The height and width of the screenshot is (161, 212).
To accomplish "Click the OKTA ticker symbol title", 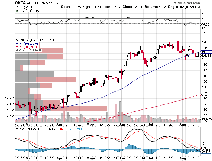I will coord(20,3).
